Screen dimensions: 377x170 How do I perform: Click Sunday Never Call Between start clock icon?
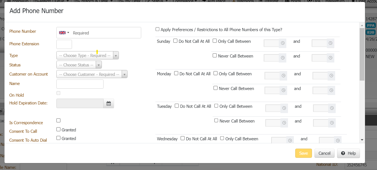pos(283,58)
